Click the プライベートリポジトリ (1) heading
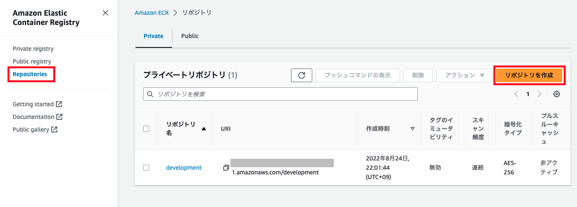 (190, 75)
